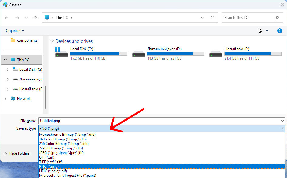Expand the Local Disk (C:) tree node
This screenshot has height=178, width=287.
[8, 69]
